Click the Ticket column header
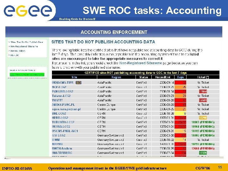 coord(203,77)
